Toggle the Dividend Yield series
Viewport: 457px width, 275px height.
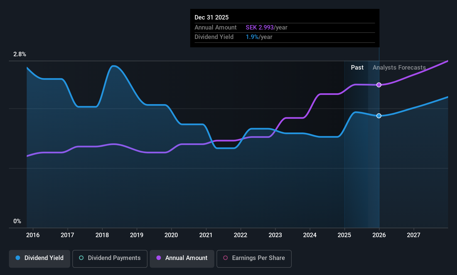(x=40, y=259)
